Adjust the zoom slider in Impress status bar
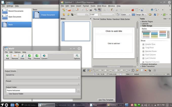172x107 pixels. [x=157, y=74]
